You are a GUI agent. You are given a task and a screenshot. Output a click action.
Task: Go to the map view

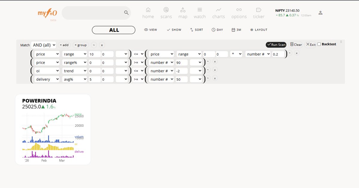coord(183,13)
